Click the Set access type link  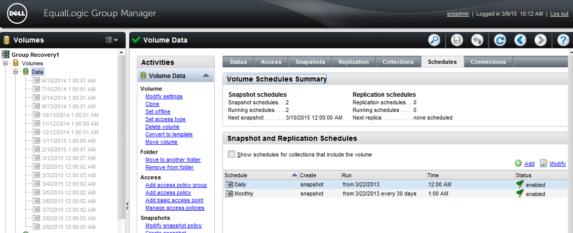(166, 119)
